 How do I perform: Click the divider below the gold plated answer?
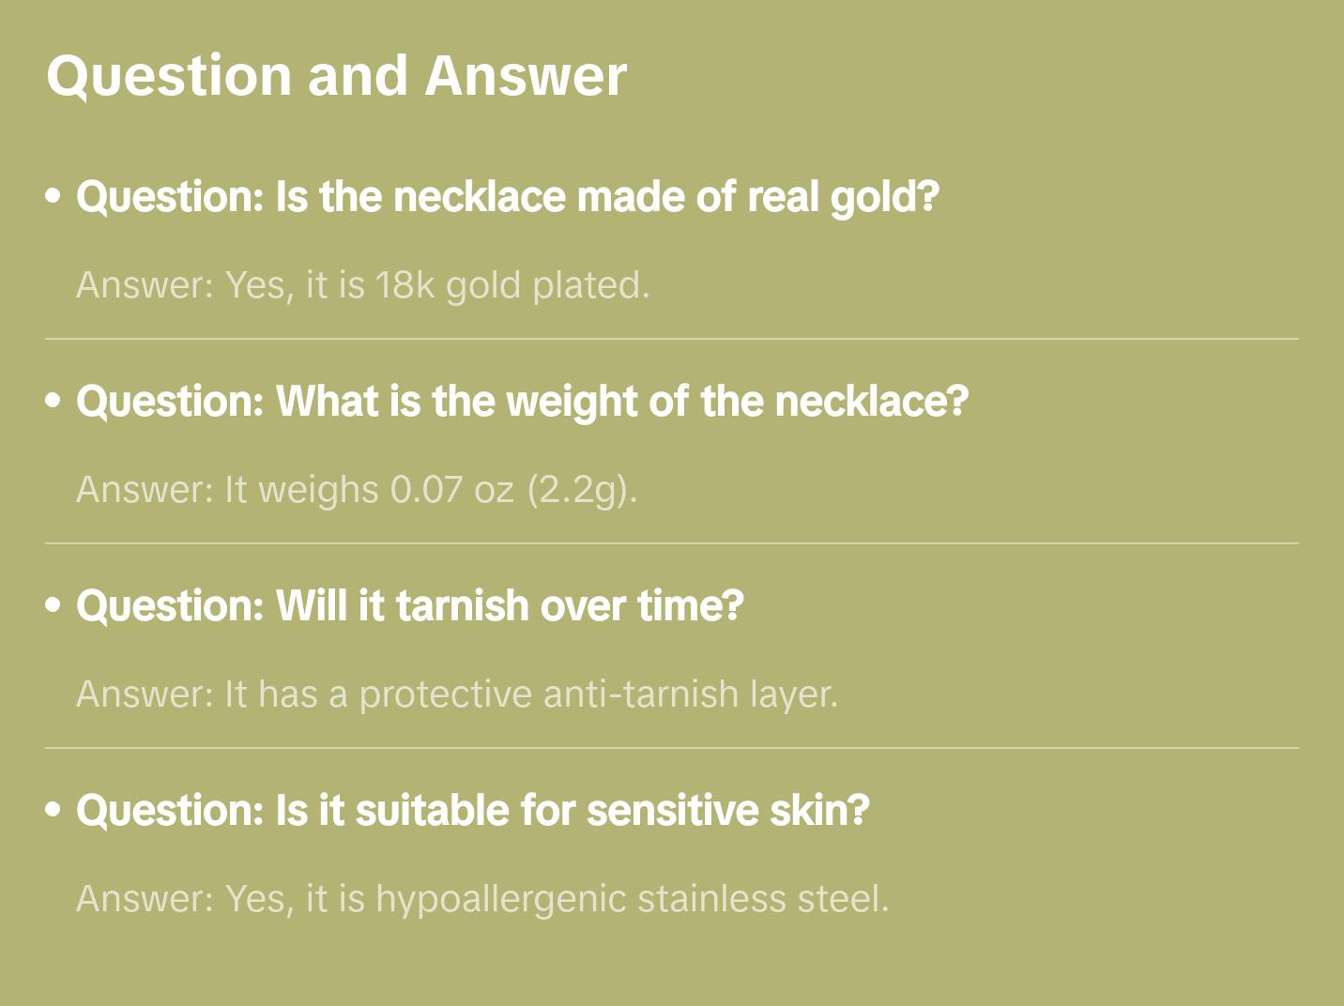coord(672,339)
